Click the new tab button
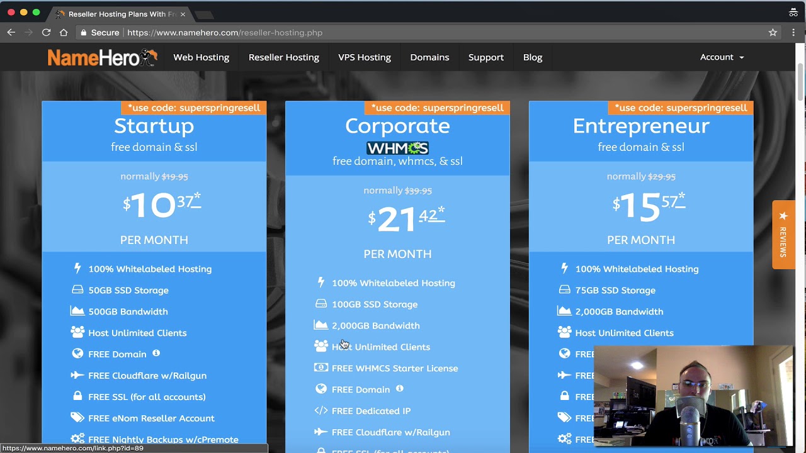This screenshot has width=806, height=453. pos(205,14)
